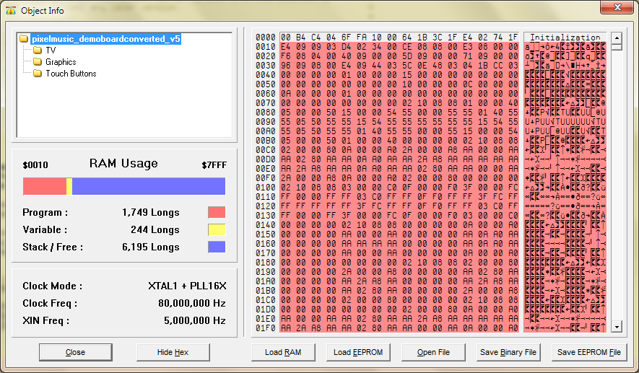Click the Save EEPROM File button
Screen dimensions: 639x373
[x=589, y=352]
